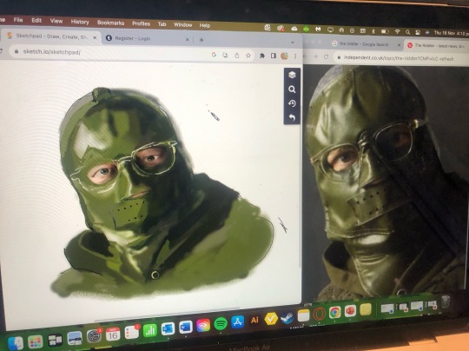Viewport: 469px width, 351px height.
Task: Open a new tab with the plus button
Action: point(201,40)
